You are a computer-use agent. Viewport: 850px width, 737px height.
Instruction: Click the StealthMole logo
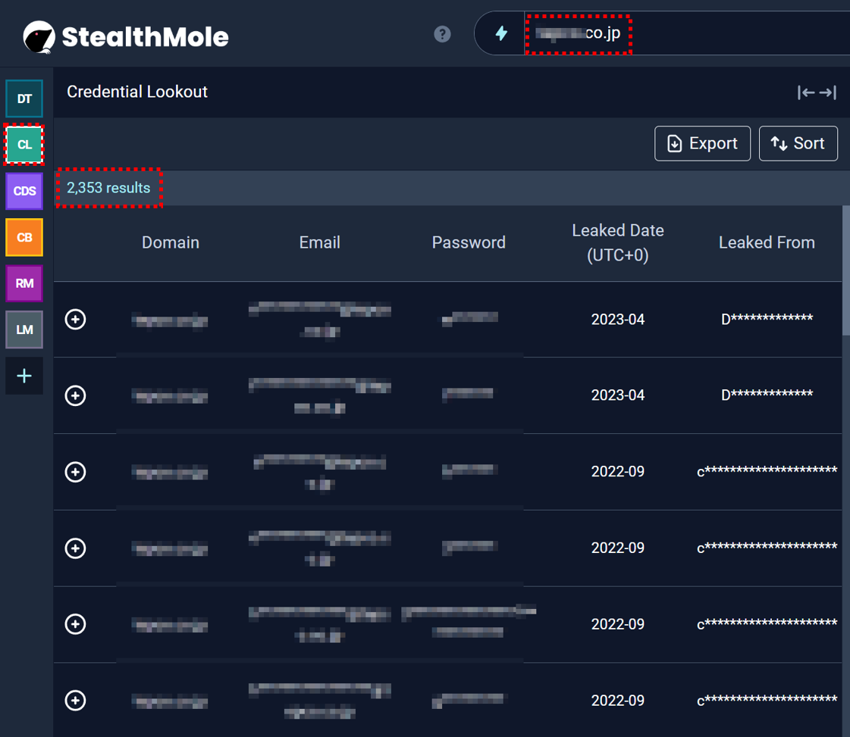click(x=126, y=36)
